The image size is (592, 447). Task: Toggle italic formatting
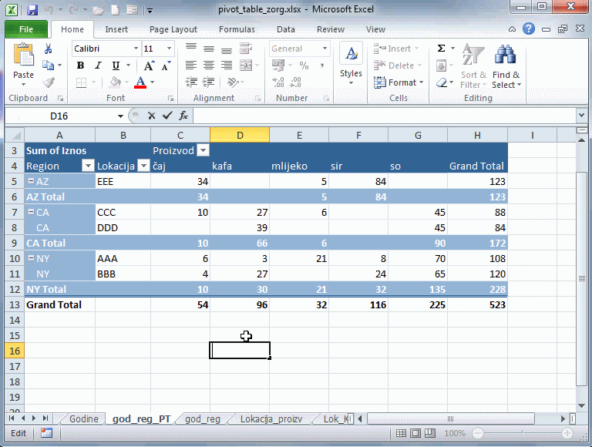tap(98, 66)
